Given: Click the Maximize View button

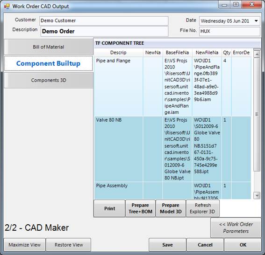Looking at the screenshot, I should pos(25,245).
